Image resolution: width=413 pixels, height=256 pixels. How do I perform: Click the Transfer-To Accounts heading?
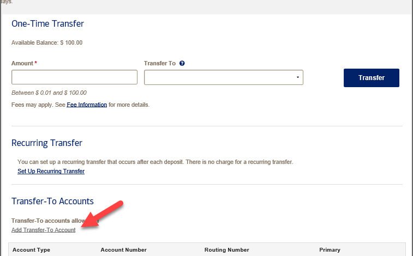(52, 201)
